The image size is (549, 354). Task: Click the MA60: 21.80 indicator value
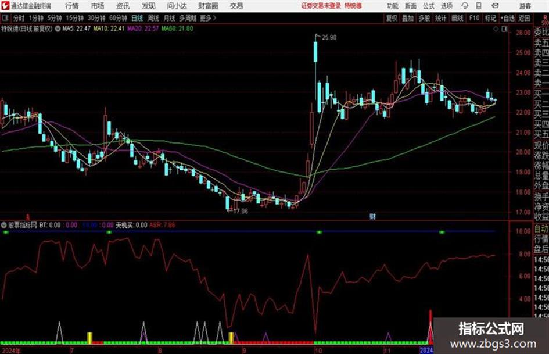[177, 28]
